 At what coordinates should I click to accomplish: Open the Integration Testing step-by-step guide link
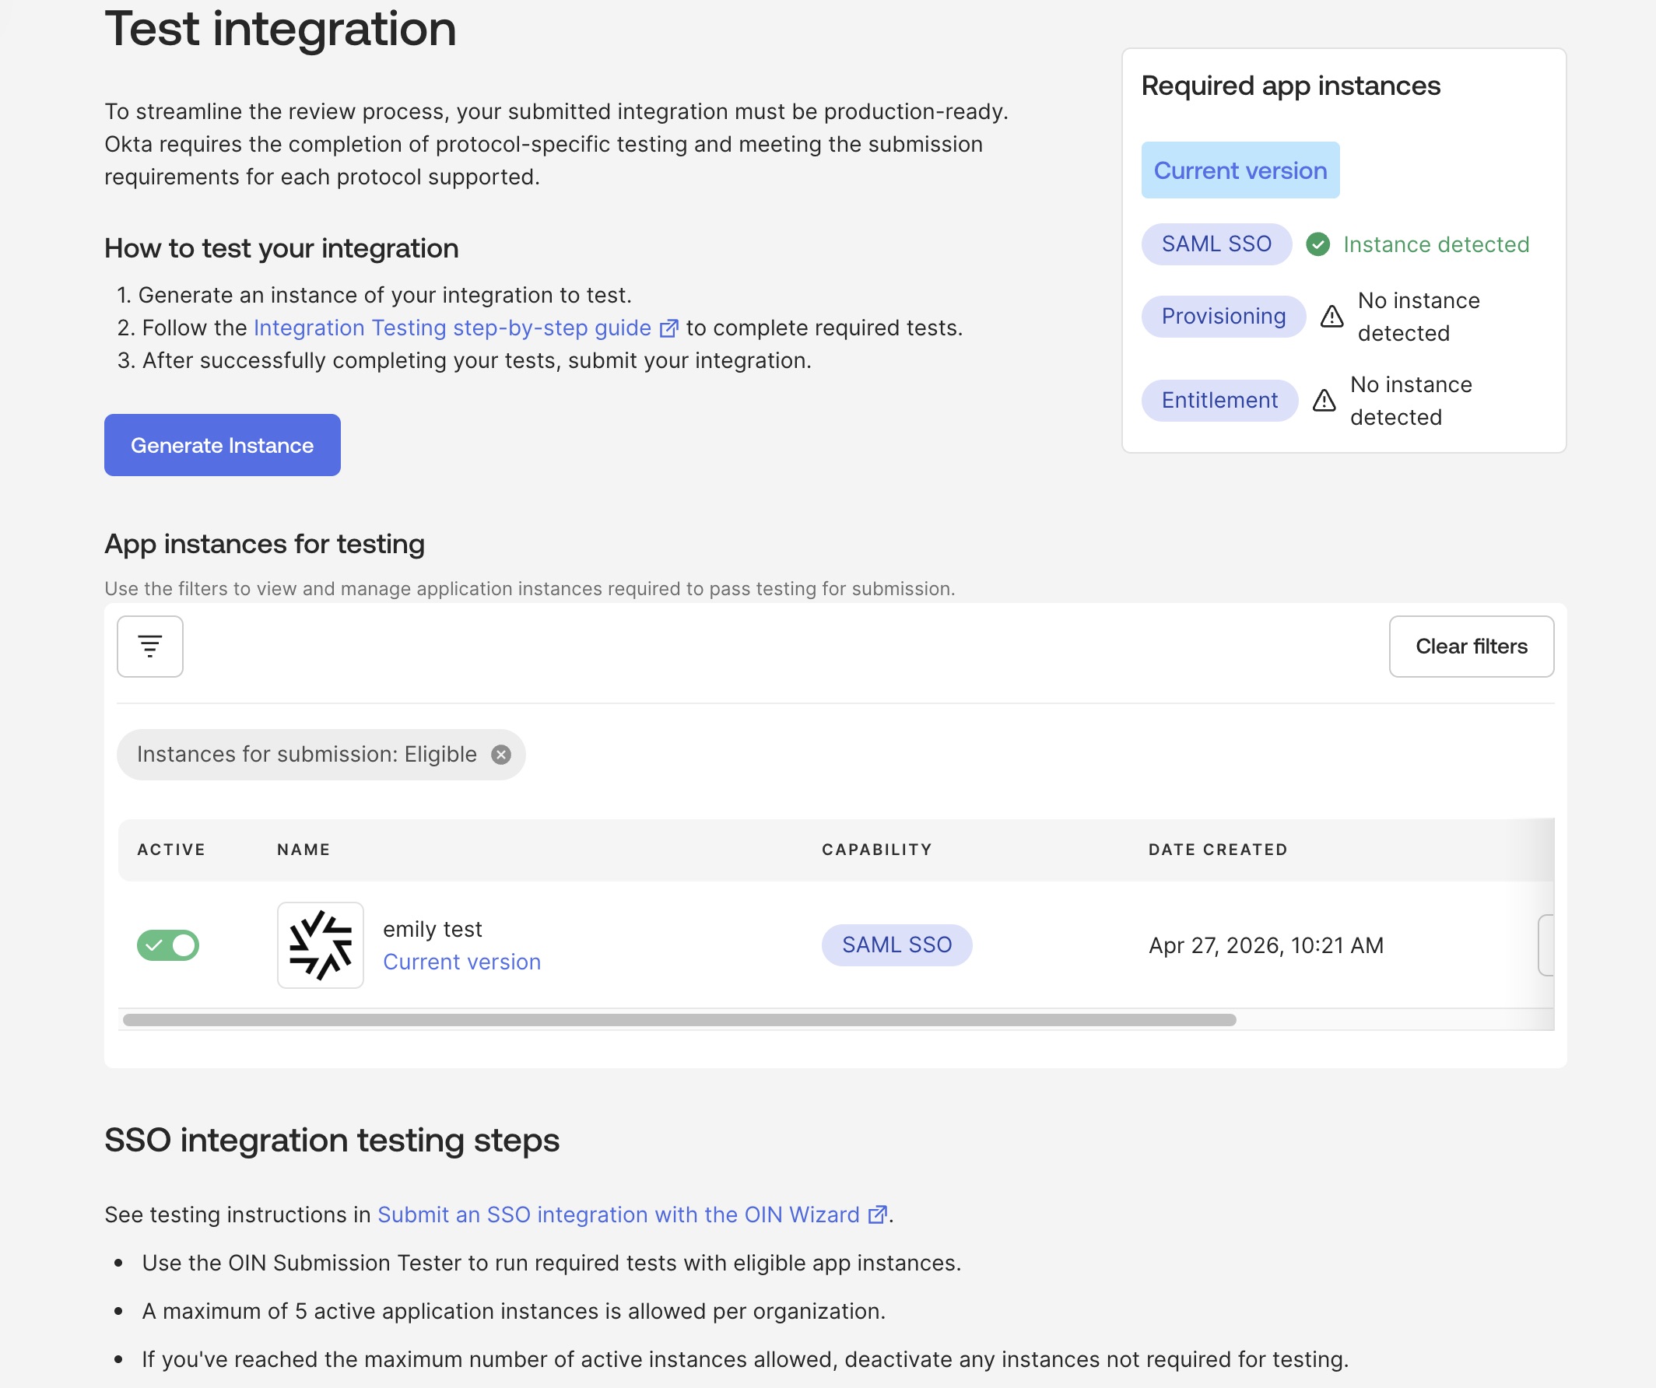(453, 328)
